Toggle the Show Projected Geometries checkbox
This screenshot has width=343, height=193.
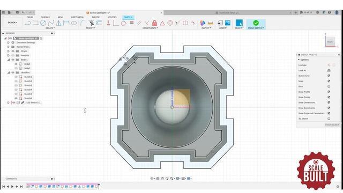[x=329, y=113]
